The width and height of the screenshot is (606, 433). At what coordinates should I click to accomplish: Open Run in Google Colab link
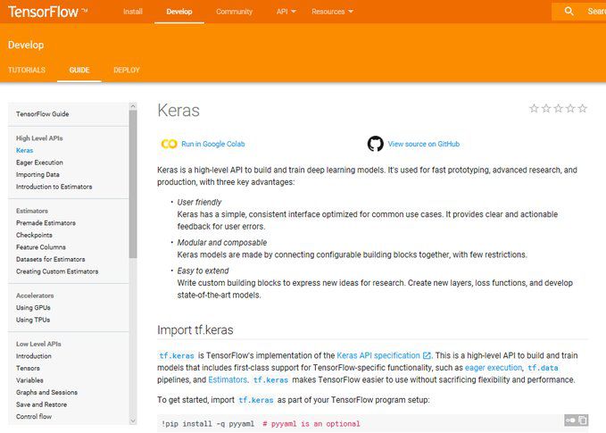[x=213, y=144]
